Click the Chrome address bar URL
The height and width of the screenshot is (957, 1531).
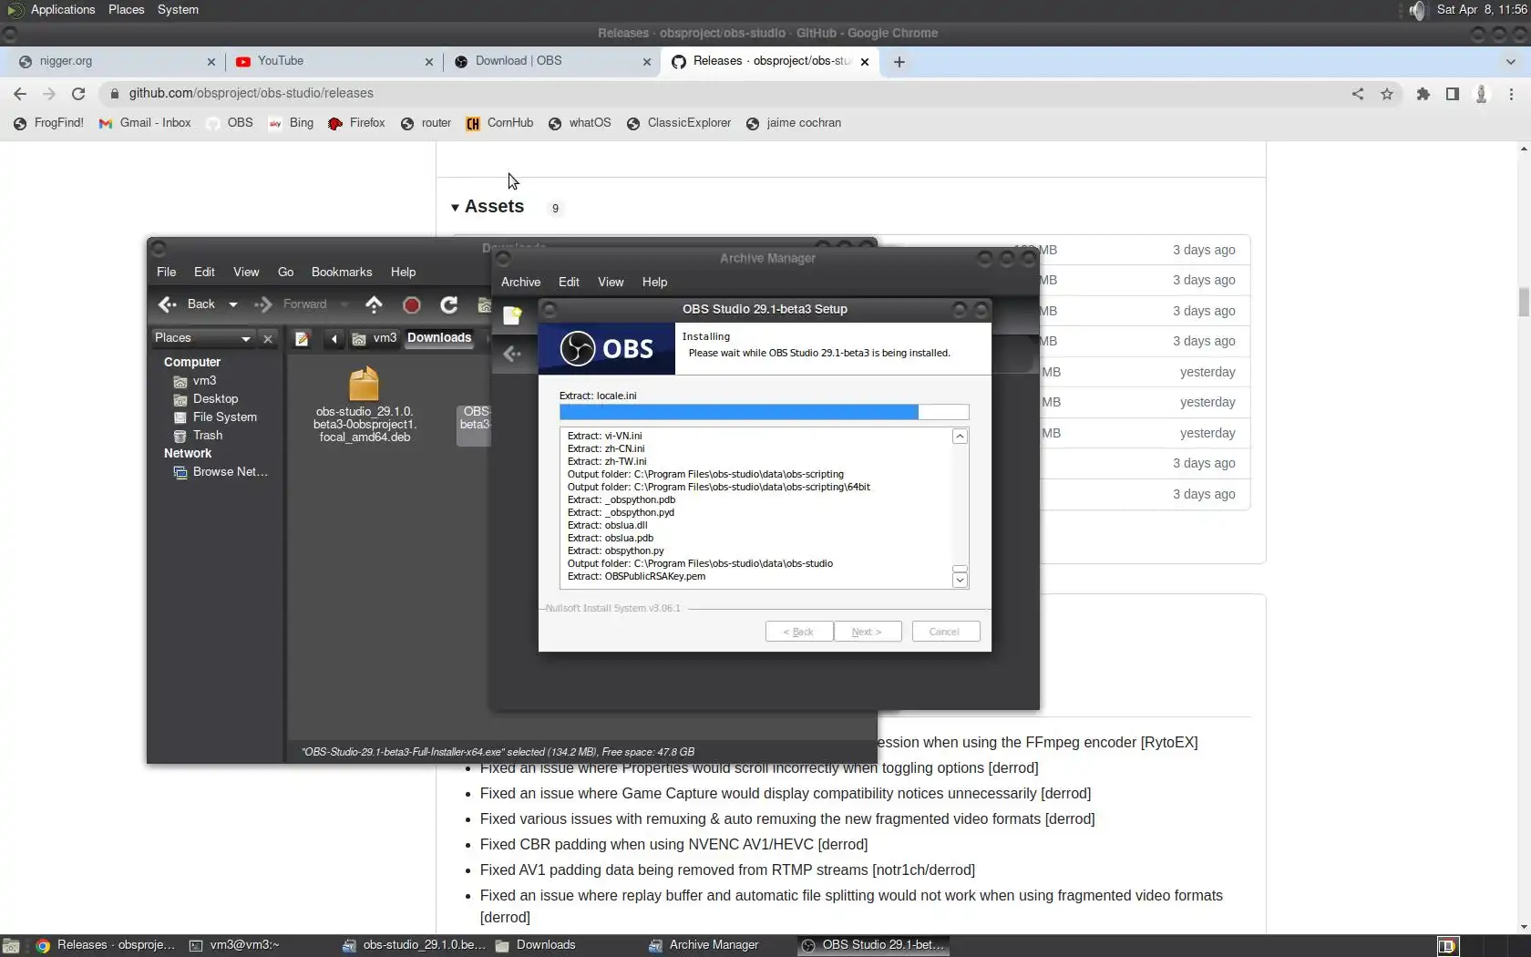[x=251, y=93]
